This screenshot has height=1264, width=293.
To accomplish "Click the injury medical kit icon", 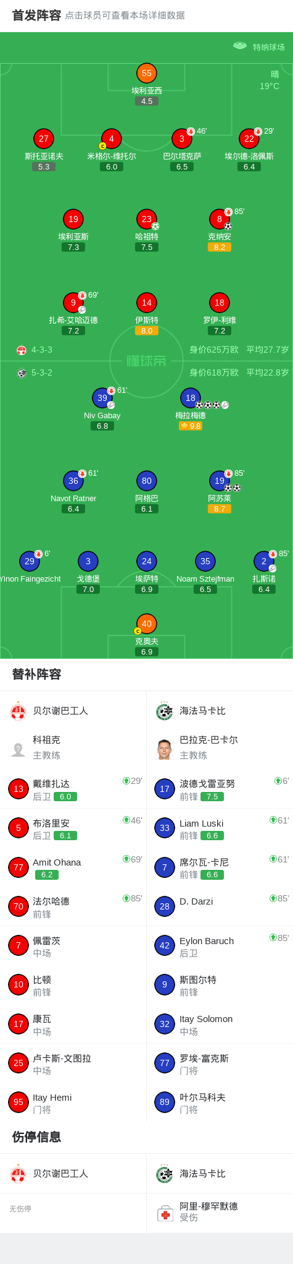I will pos(165,1213).
